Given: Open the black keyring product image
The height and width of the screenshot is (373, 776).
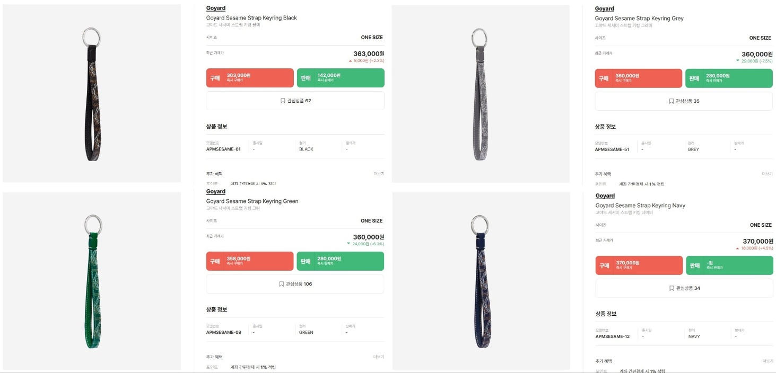Looking at the screenshot, I should tap(92, 93).
